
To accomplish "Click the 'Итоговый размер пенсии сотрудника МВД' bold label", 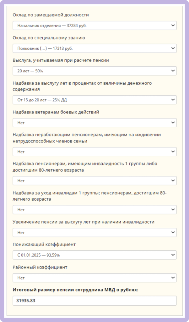I will 75,290.
